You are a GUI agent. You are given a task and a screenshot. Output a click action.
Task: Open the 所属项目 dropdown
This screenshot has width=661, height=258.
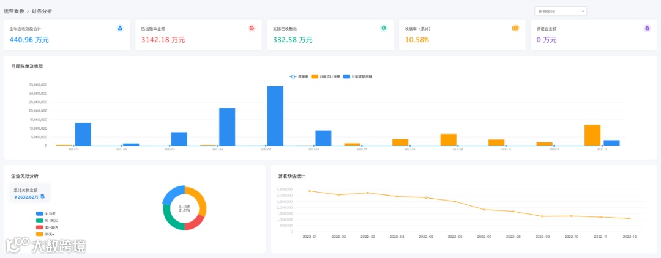point(560,12)
